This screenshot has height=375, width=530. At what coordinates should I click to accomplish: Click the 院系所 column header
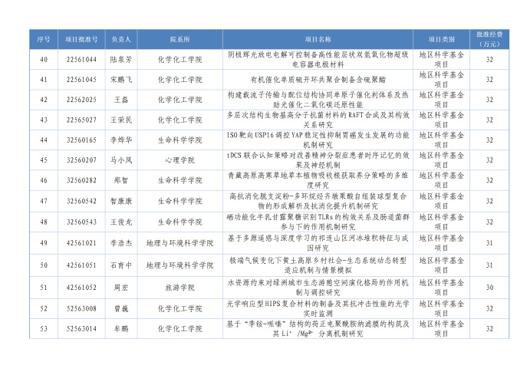point(179,39)
